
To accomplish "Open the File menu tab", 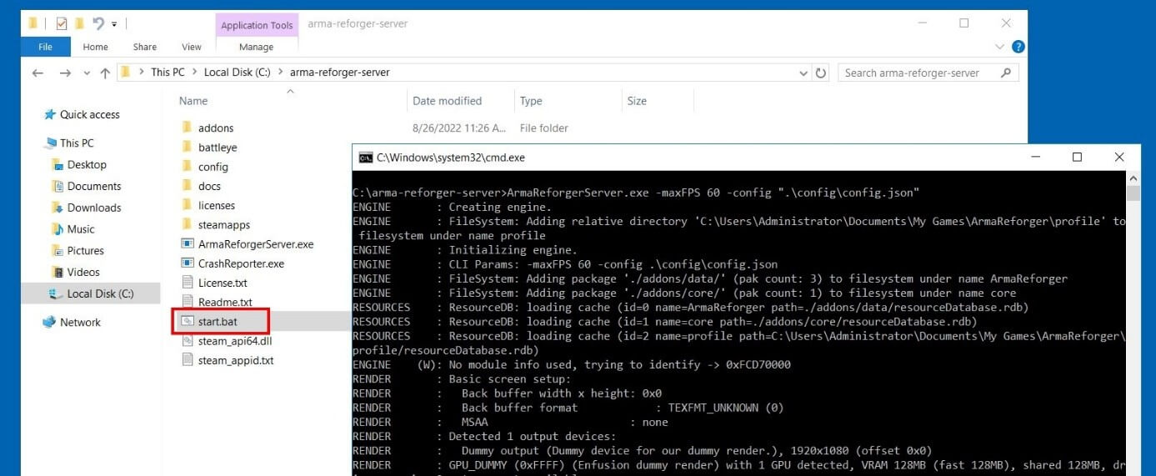I will point(45,47).
